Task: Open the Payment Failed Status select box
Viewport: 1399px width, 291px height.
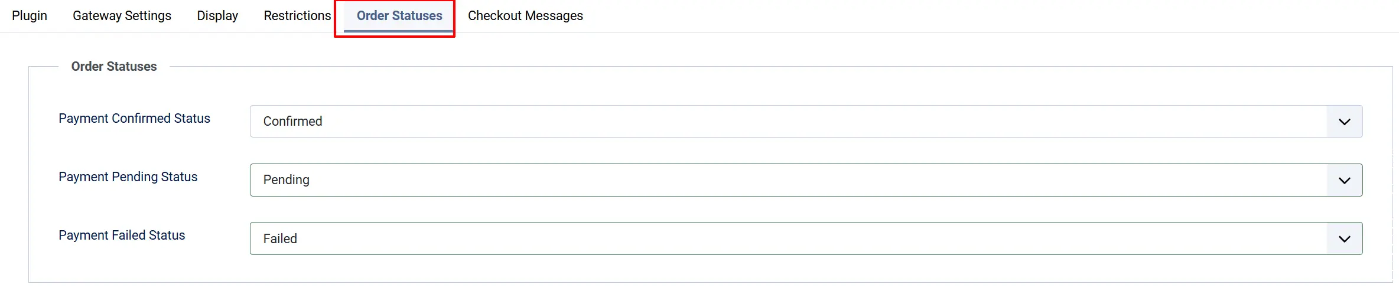Action: coord(806,238)
